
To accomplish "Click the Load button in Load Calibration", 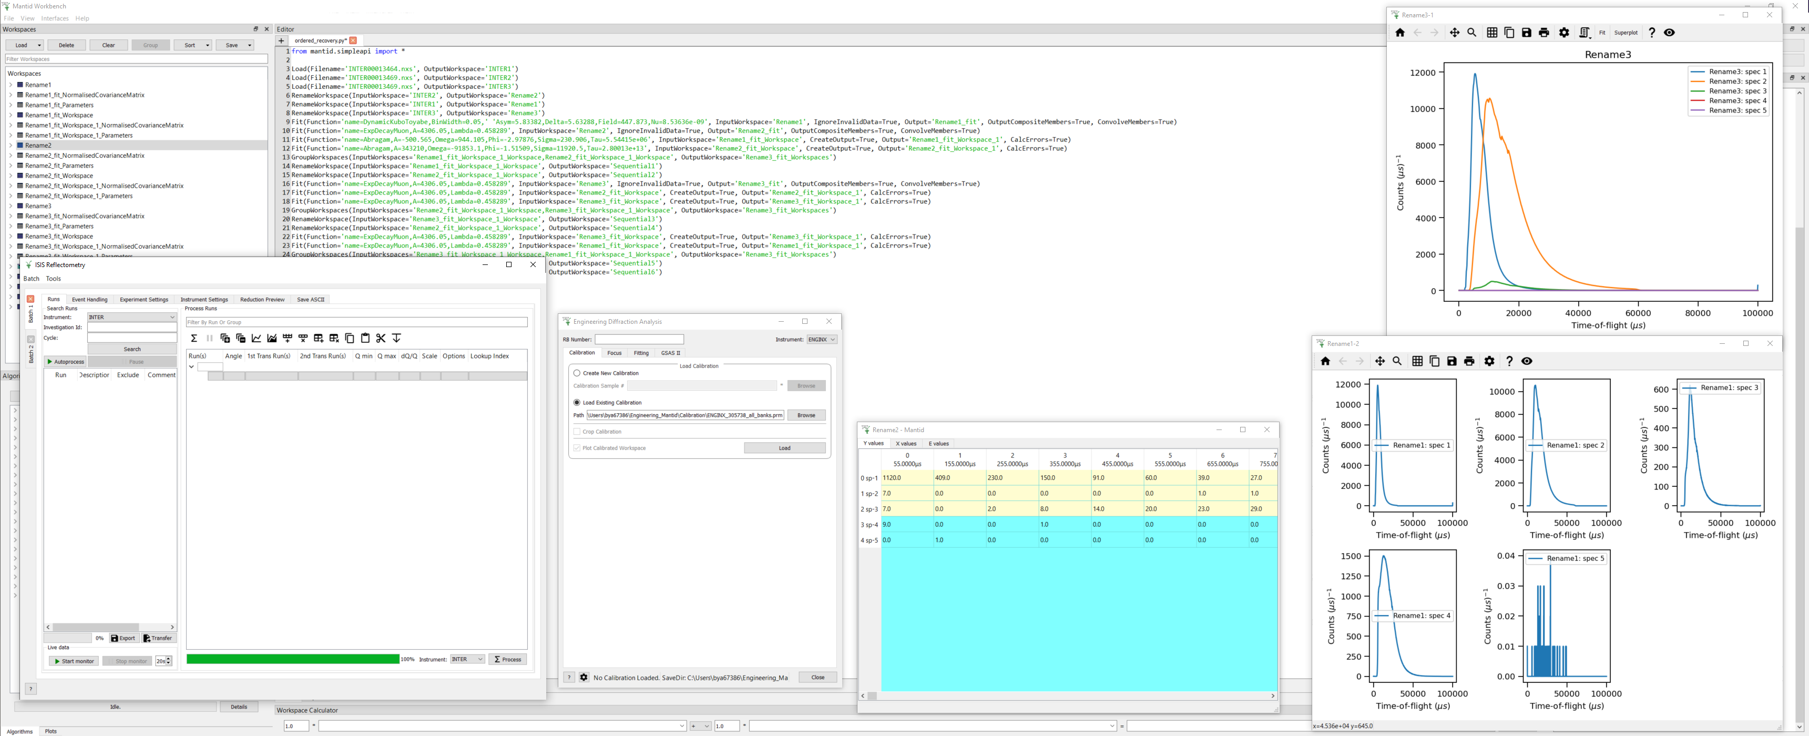I will pos(784,448).
